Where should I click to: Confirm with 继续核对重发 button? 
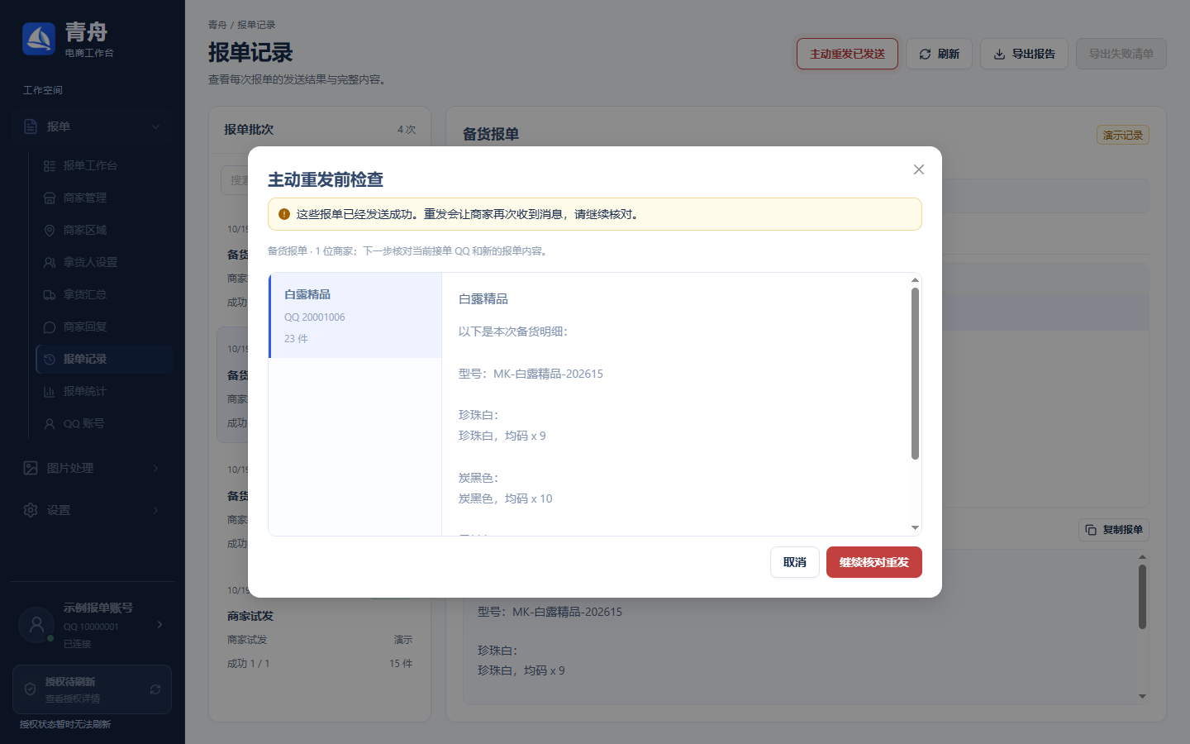coord(874,562)
